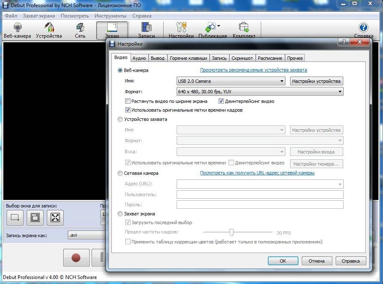This screenshot has height=284, width=383.
Task: Open the Файл menu
Action: 11,16
